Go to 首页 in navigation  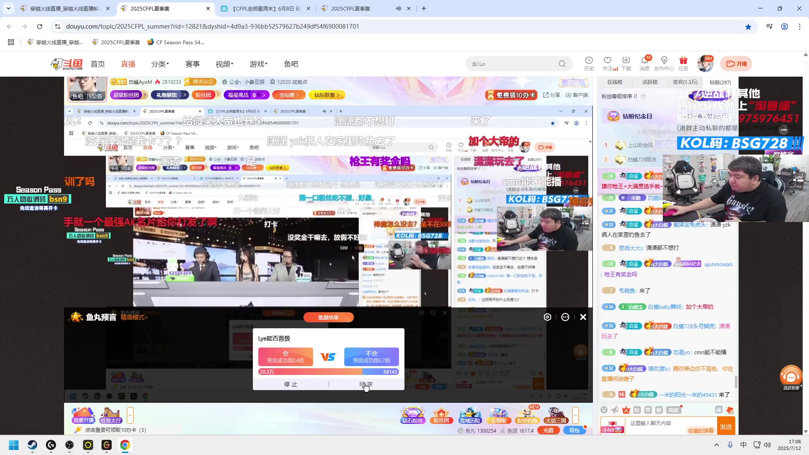coord(98,64)
